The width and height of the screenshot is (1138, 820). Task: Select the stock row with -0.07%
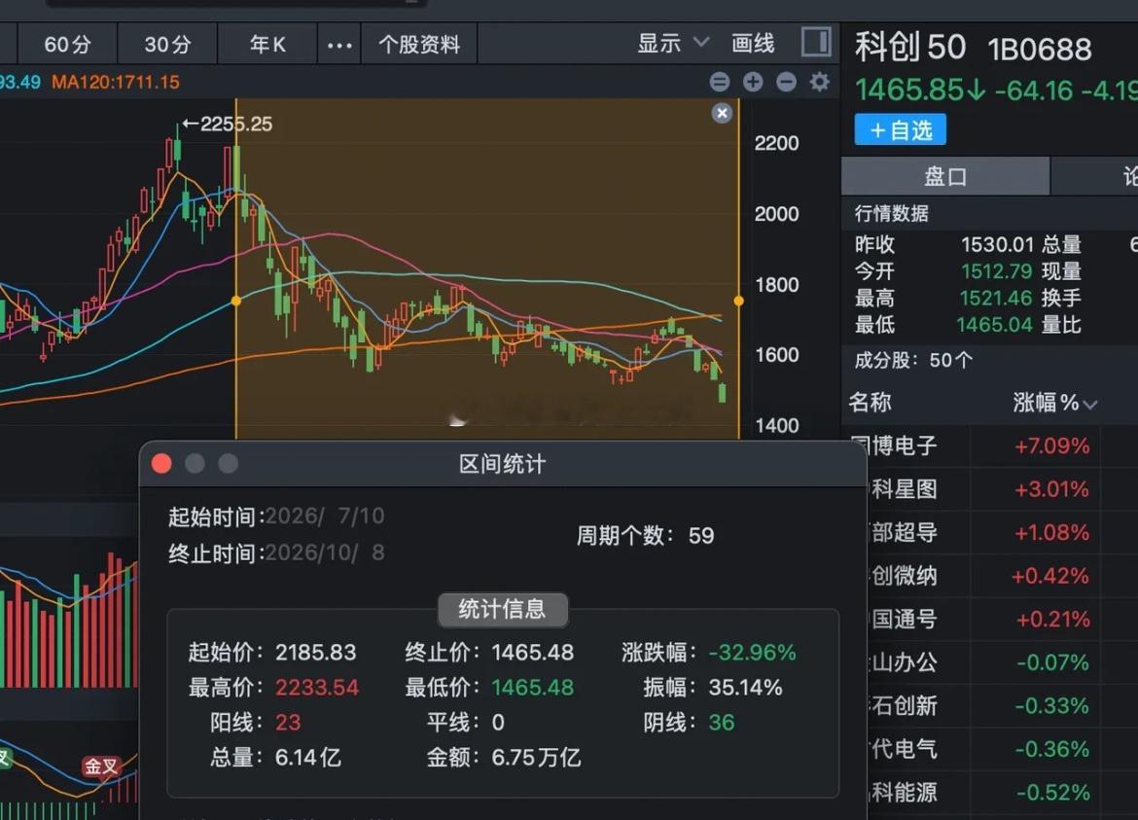(1002, 662)
